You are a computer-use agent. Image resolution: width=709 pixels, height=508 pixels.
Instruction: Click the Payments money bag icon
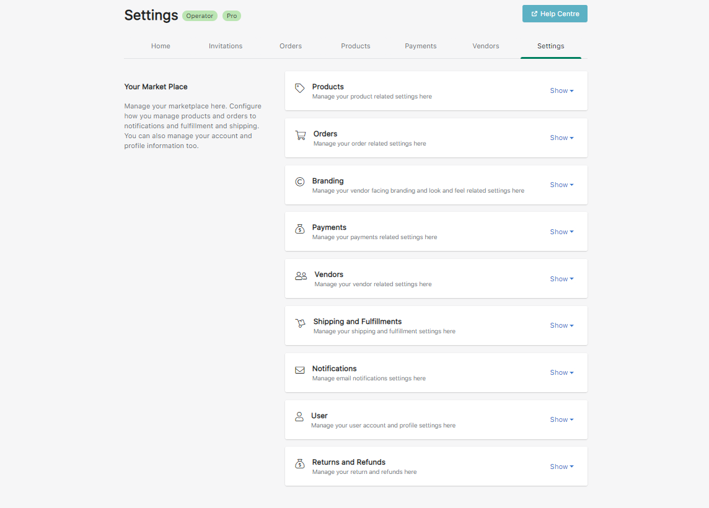tap(300, 229)
